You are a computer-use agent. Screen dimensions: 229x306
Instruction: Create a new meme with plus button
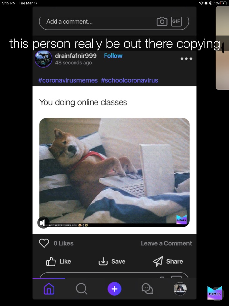coord(114,289)
